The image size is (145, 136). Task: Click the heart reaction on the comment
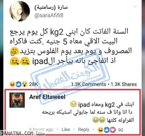tap(113, 130)
